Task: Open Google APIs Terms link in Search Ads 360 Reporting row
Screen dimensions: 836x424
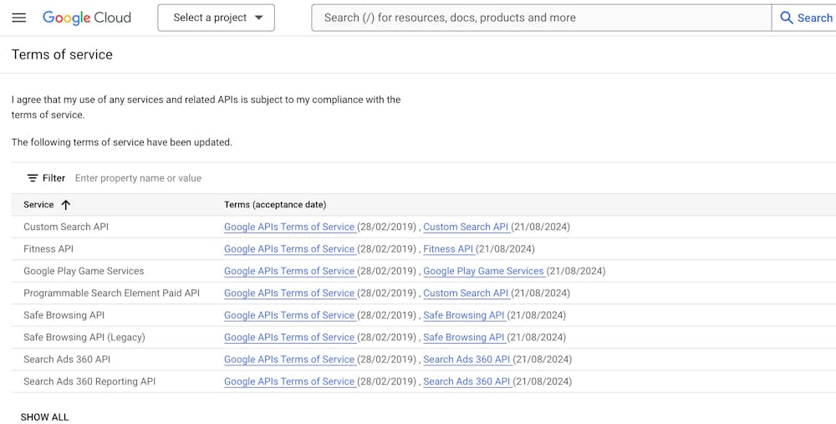Action: click(x=290, y=382)
